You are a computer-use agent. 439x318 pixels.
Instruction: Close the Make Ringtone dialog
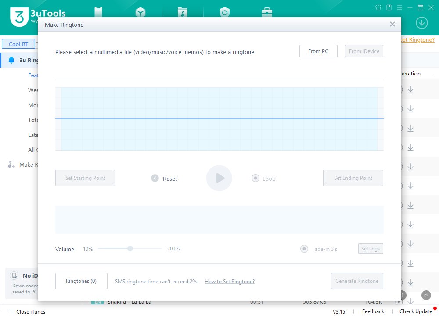point(392,24)
